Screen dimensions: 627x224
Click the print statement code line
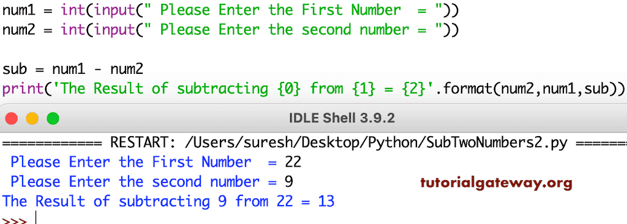[313, 89]
